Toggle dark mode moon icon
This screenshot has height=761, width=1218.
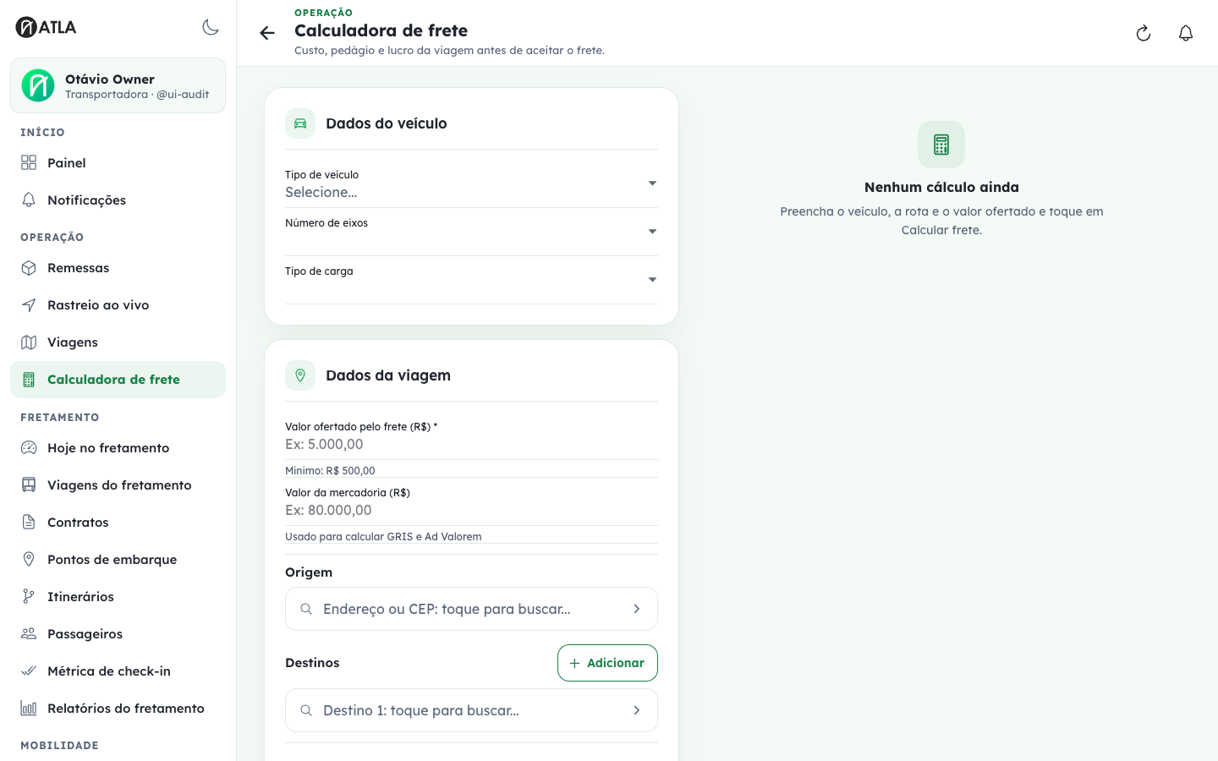point(211,27)
